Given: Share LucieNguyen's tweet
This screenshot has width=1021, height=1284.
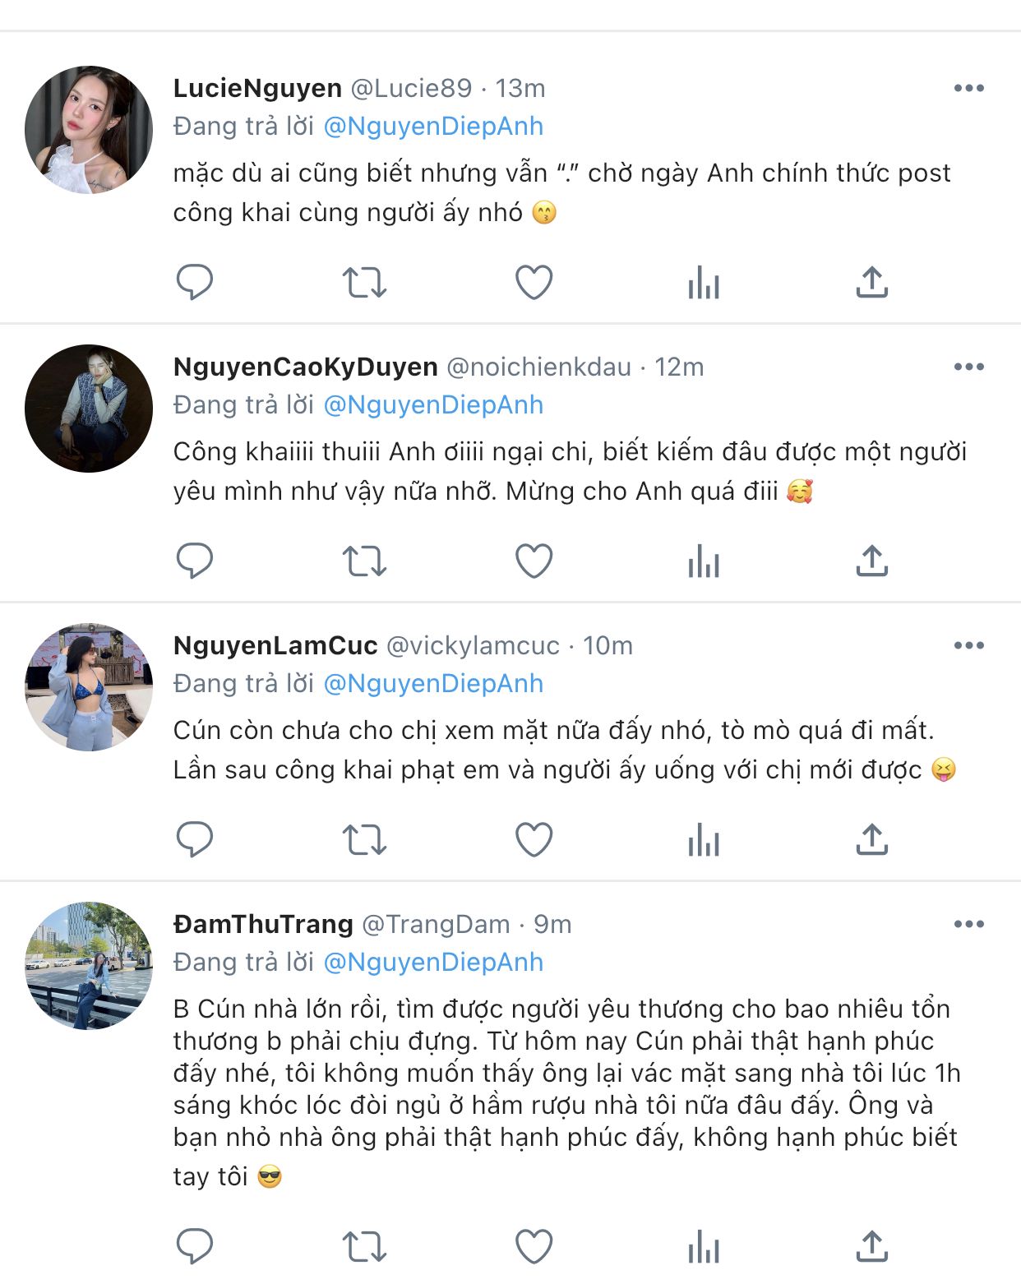Looking at the screenshot, I should click(872, 282).
